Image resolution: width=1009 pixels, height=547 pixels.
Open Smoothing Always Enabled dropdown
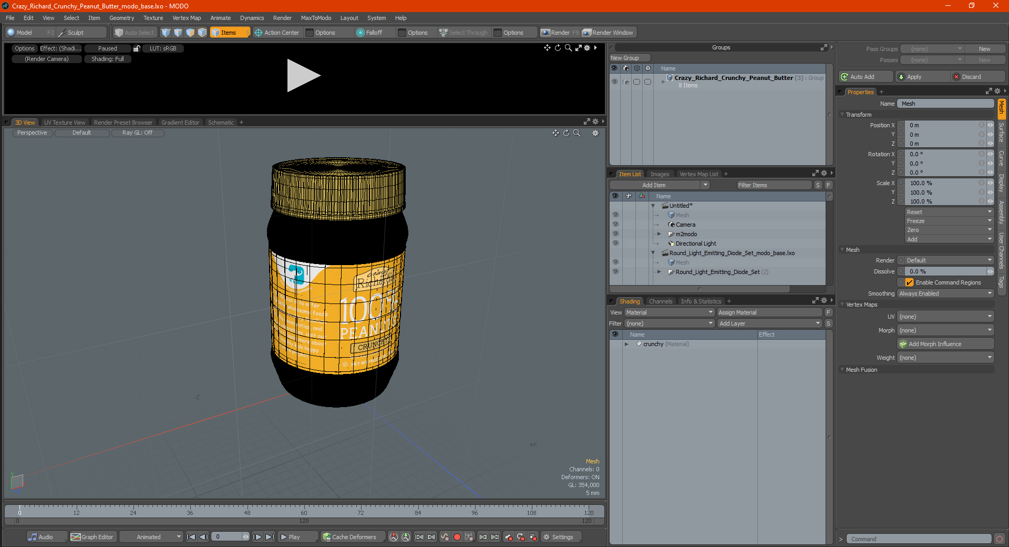(x=945, y=293)
